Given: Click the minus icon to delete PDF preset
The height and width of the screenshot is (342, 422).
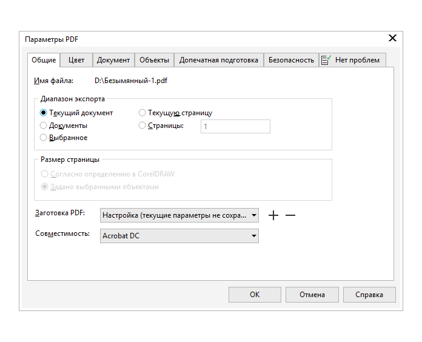Looking at the screenshot, I should pos(290,215).
